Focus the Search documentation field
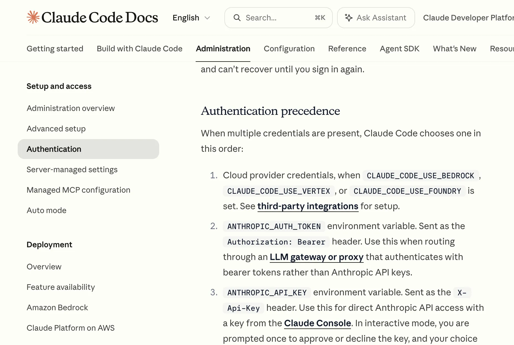Screen dimensions: 514x345 (278, 18)
